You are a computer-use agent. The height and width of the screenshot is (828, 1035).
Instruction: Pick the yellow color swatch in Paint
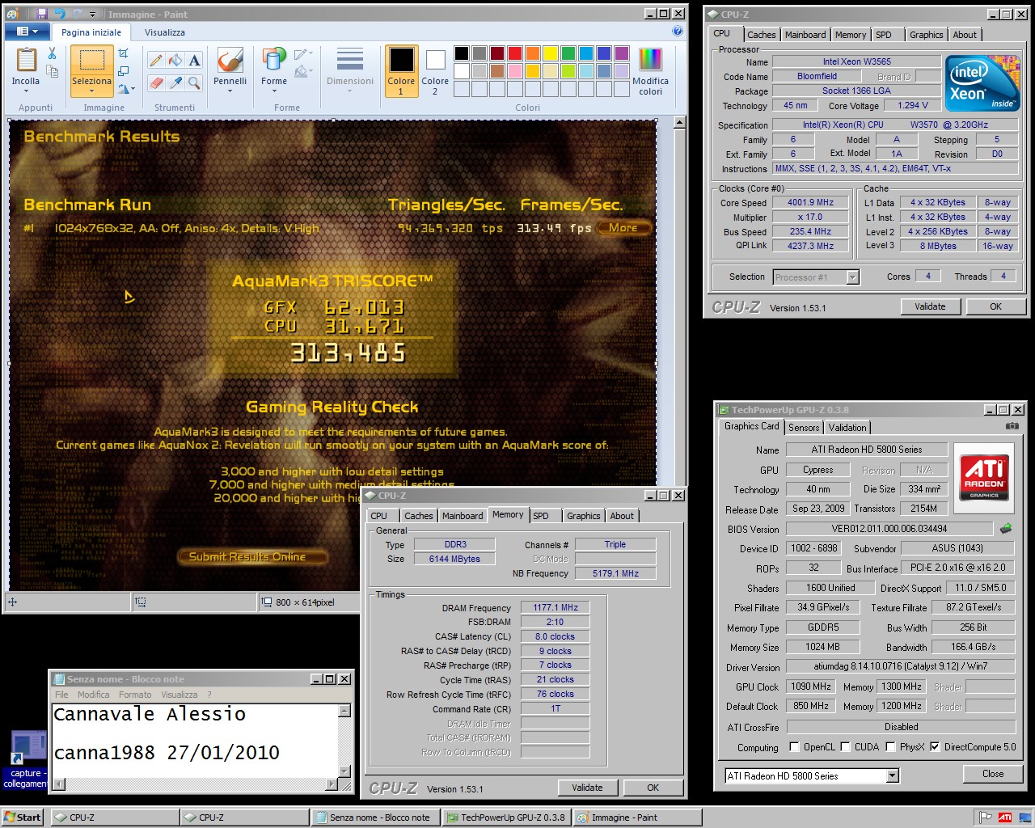550,53
